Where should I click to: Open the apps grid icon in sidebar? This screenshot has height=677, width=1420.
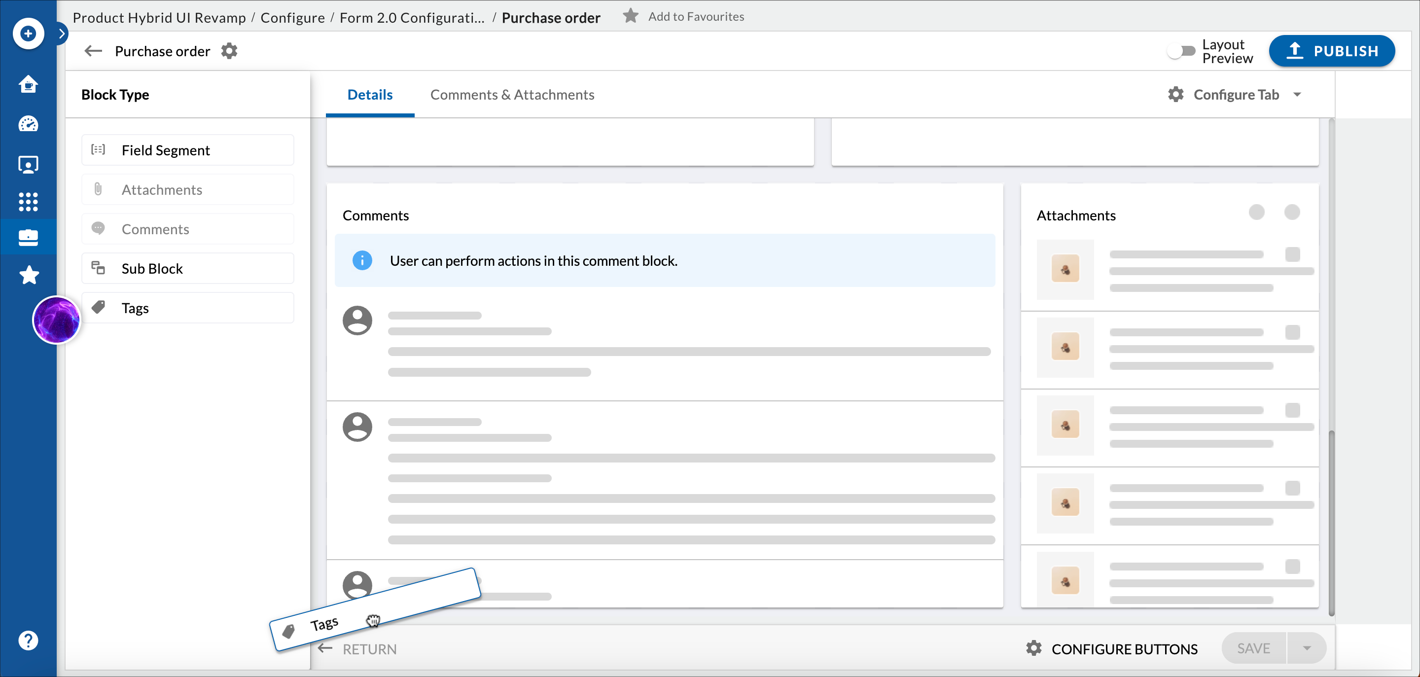[28, 202]
